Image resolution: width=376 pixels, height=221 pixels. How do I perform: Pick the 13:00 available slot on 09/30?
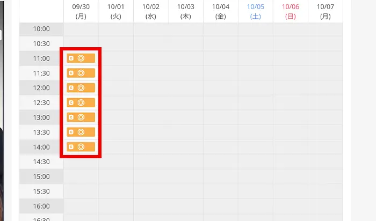tap(81, 117)
